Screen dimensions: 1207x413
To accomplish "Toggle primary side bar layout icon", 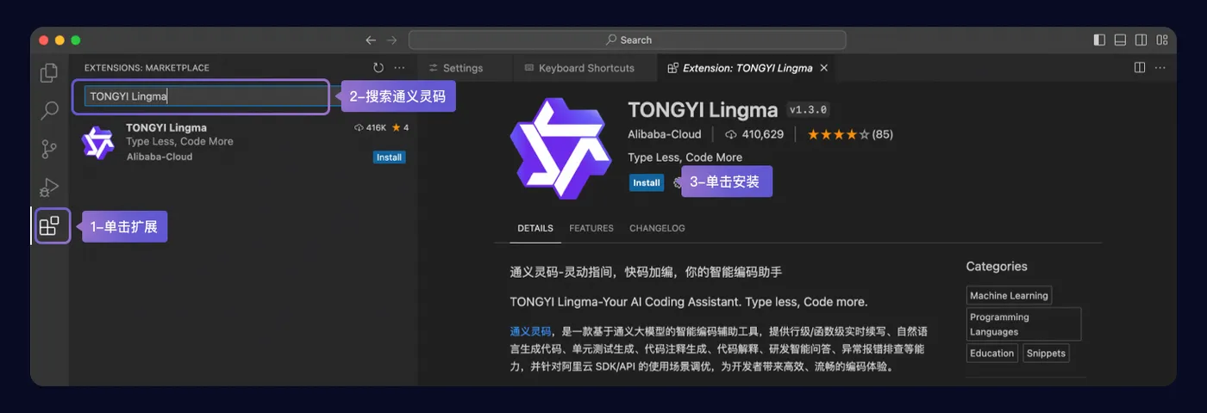I will coord(1099,40).
